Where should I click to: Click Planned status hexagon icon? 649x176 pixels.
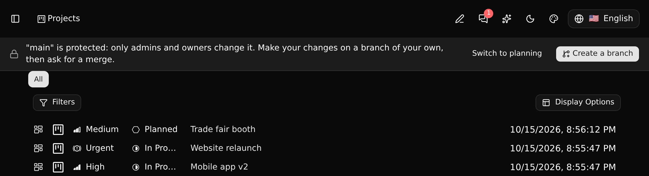pos(136,130)
